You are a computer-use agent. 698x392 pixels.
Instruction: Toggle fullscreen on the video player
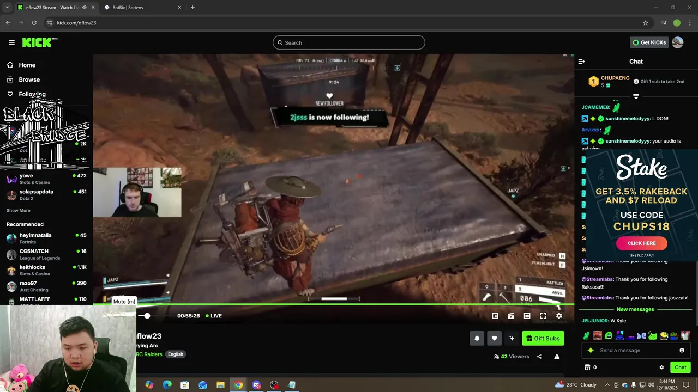tap(543, 316)
